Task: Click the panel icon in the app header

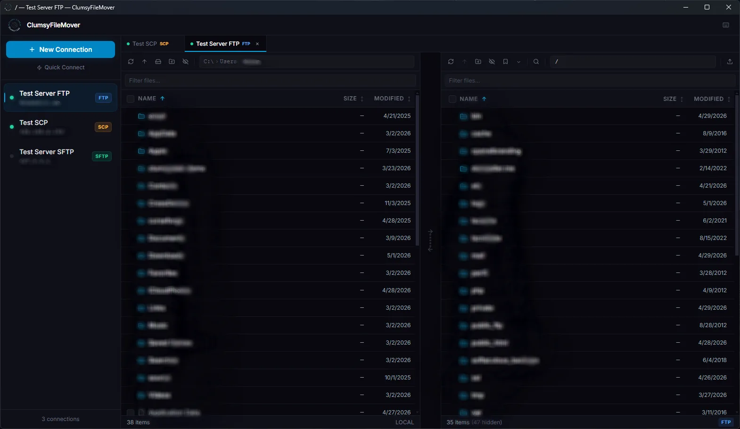Action: [726, 25]
